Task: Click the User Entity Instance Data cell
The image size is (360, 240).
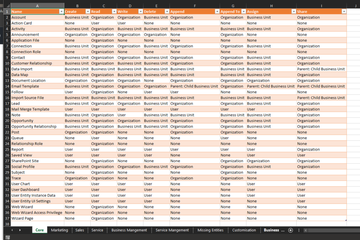Action: pos(37,195)
